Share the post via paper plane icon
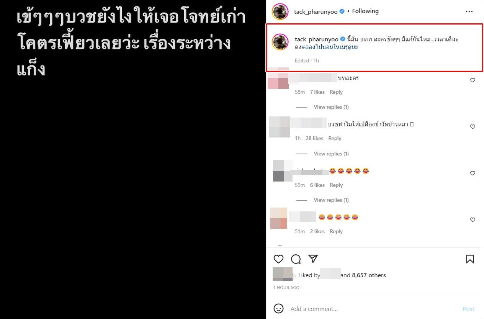484x319 pixels. (x=313, y=259)
